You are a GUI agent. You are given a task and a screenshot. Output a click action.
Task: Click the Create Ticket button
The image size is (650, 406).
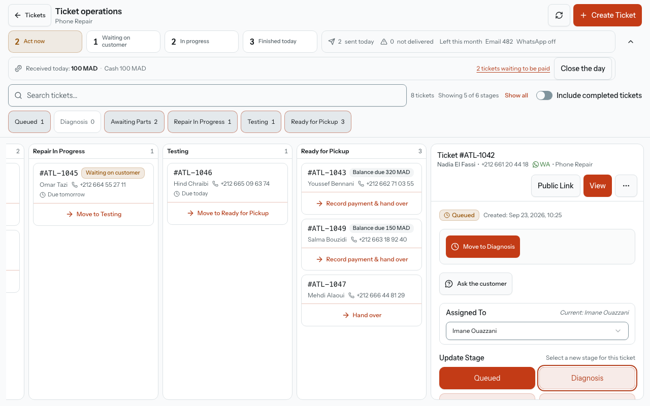(x=607, y=15)
